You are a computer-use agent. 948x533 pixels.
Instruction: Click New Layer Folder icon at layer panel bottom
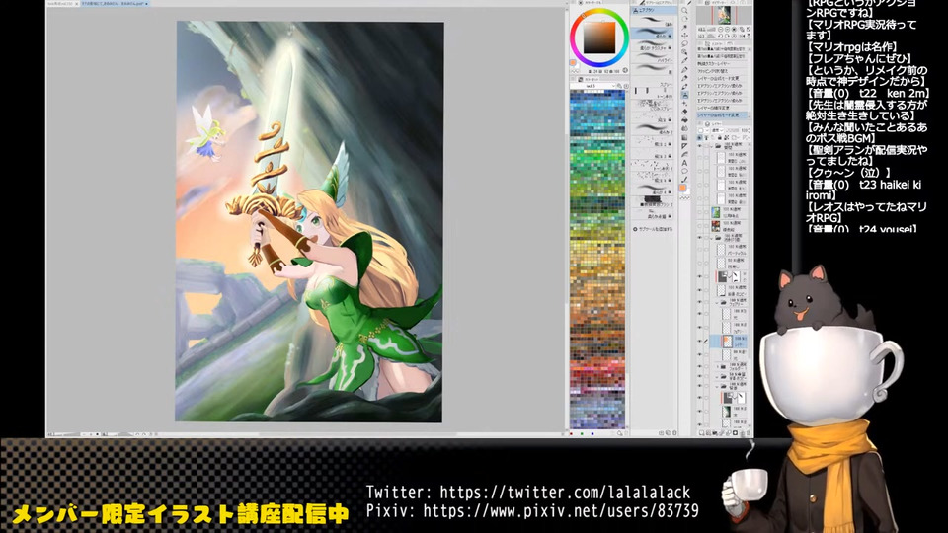715,432
